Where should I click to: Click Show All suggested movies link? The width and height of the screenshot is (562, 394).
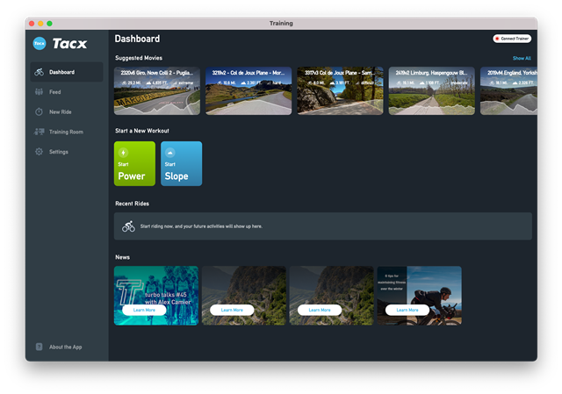tap(522, 58)
